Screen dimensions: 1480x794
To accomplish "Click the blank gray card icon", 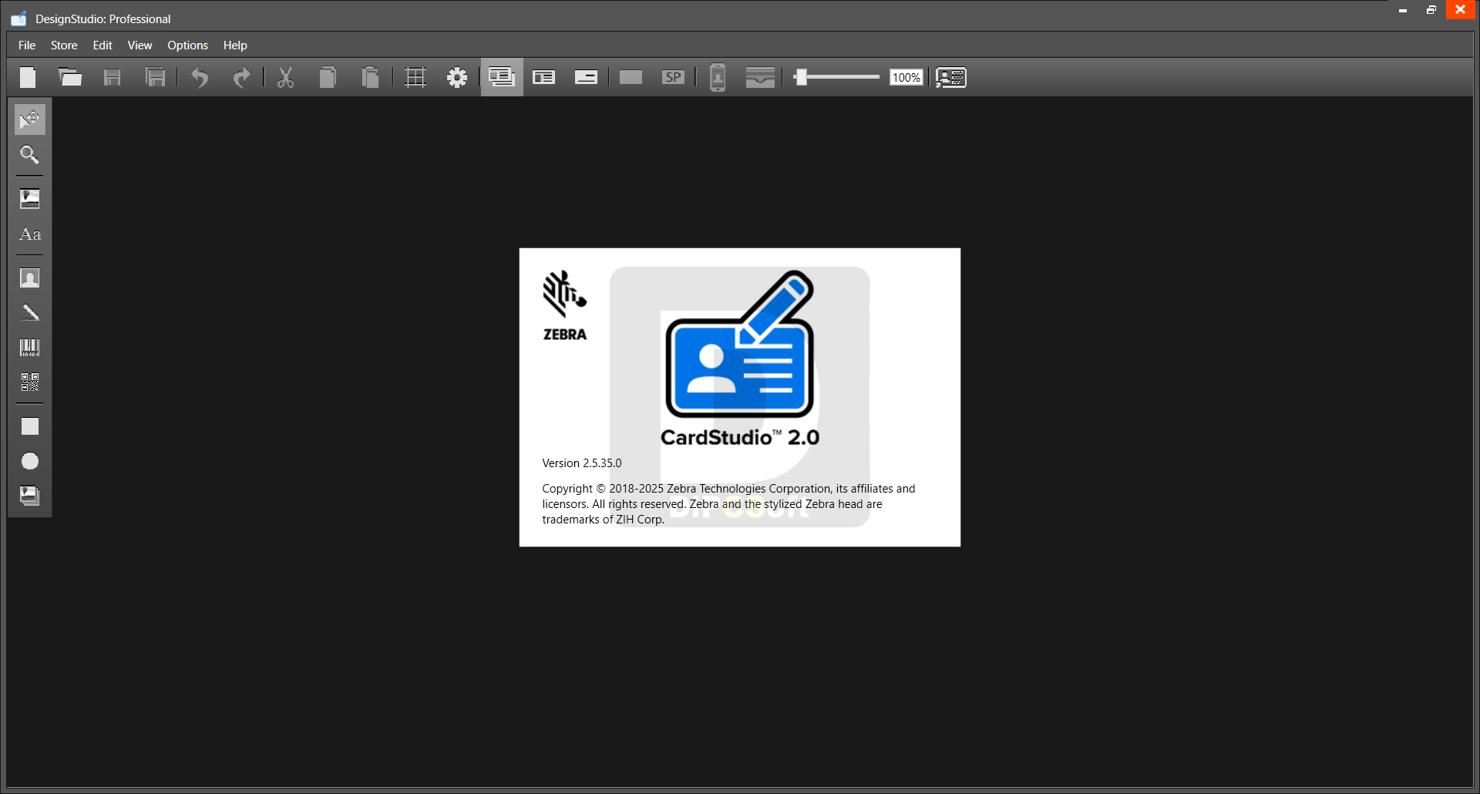I will coord(631,77).
